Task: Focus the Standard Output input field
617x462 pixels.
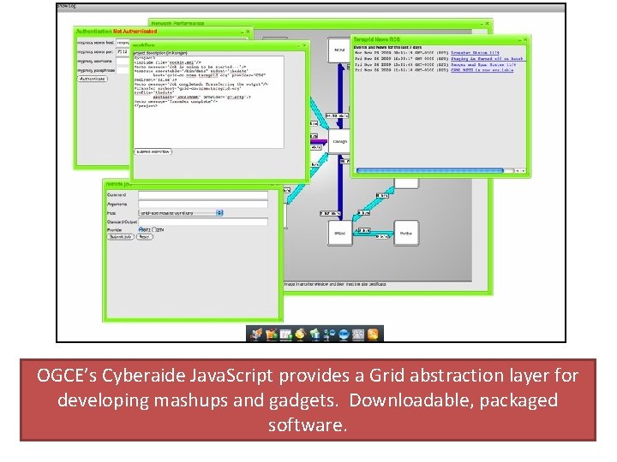Action: pyautogui.click(x=203, y=222)
